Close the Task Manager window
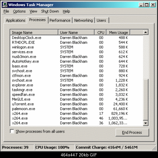Viewport: 158px width, 158px height. [x=153, y=5]
